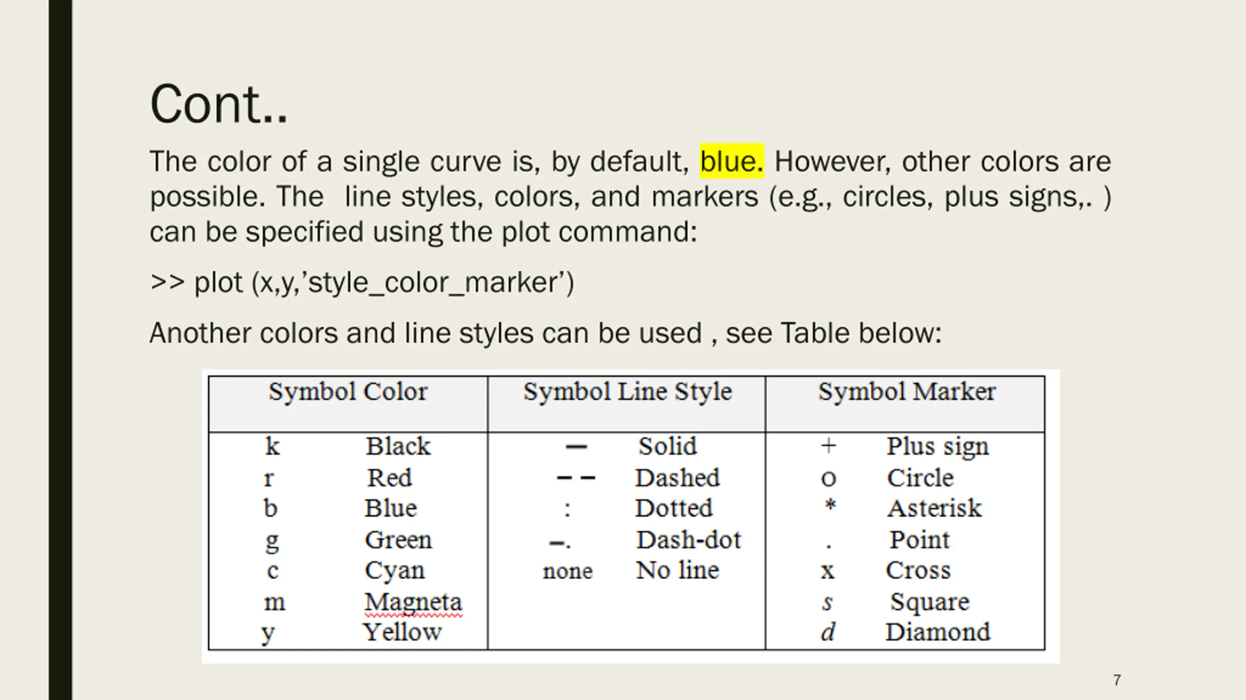
Task: Click the word "Square" in the marker column
Action: tap(930, 602)
